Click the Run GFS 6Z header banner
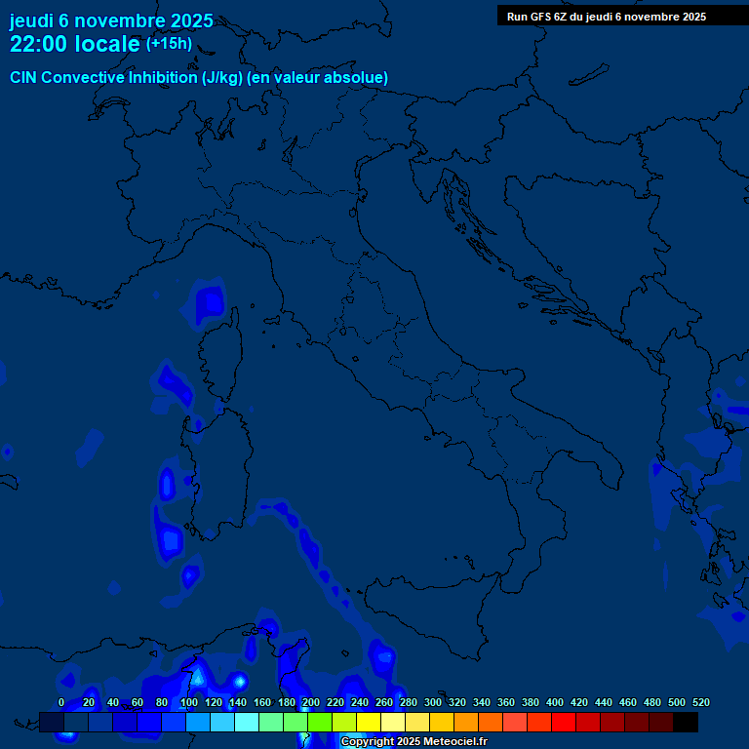The width and height of the screenshot is (749, 749). [607, 17]
